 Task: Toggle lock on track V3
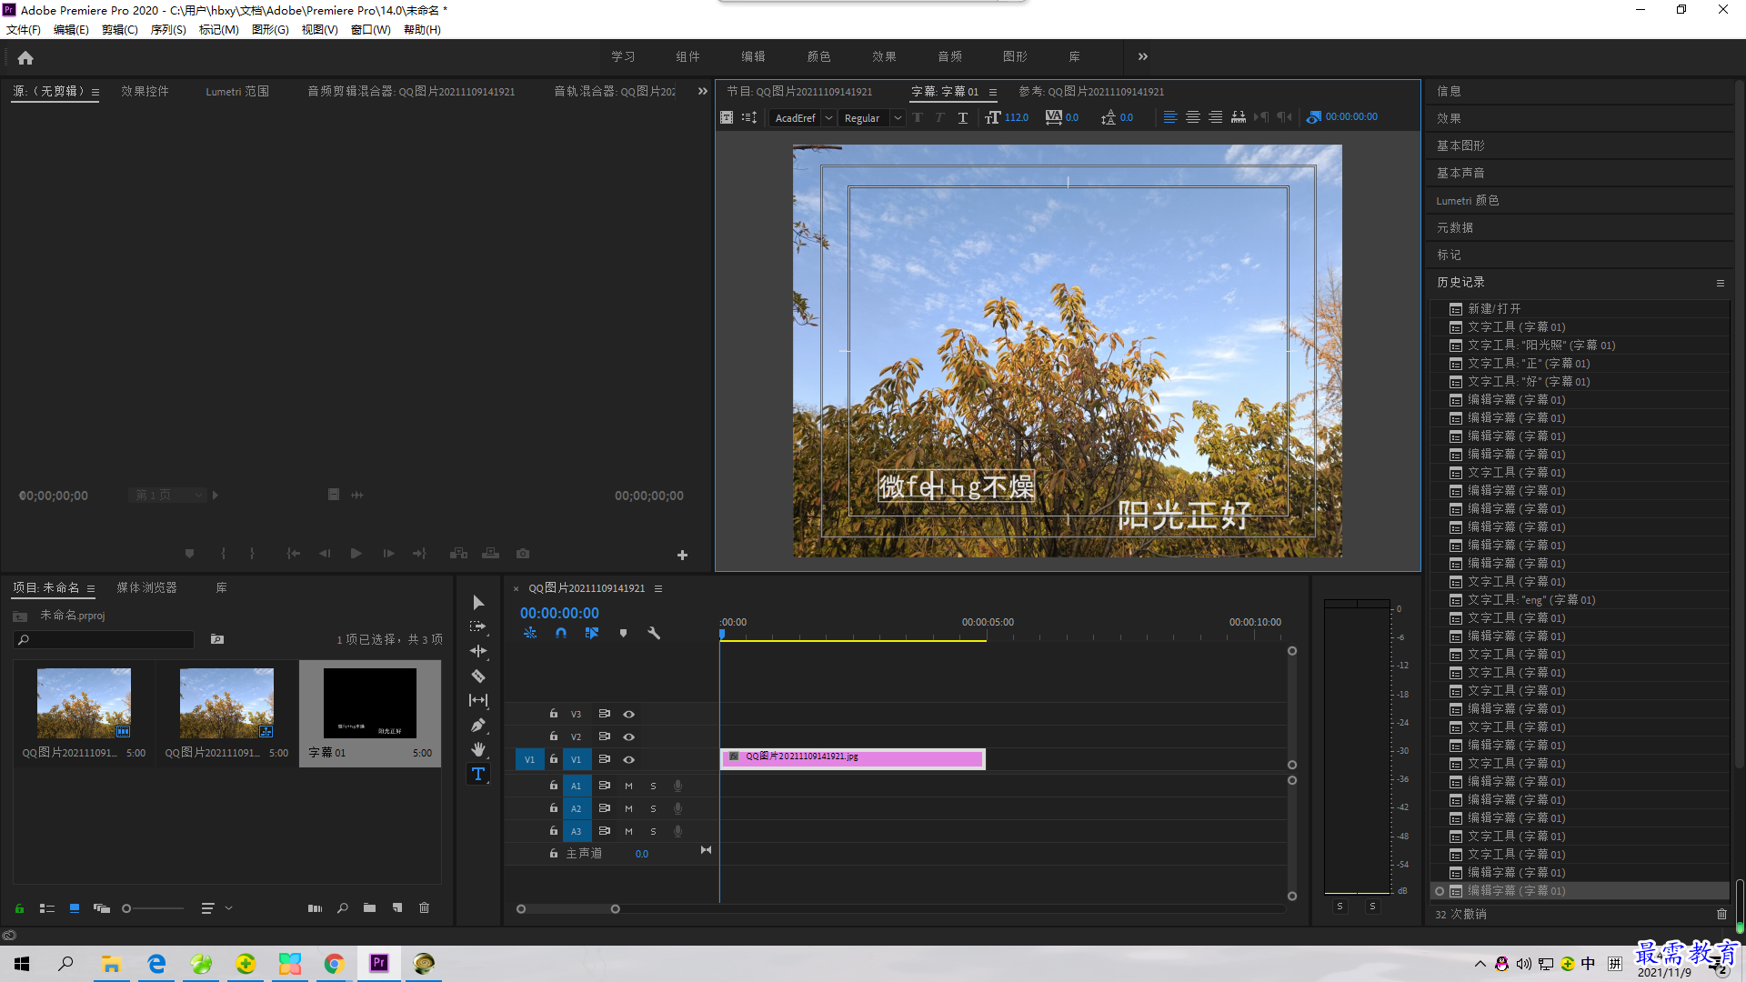(553, 714)
